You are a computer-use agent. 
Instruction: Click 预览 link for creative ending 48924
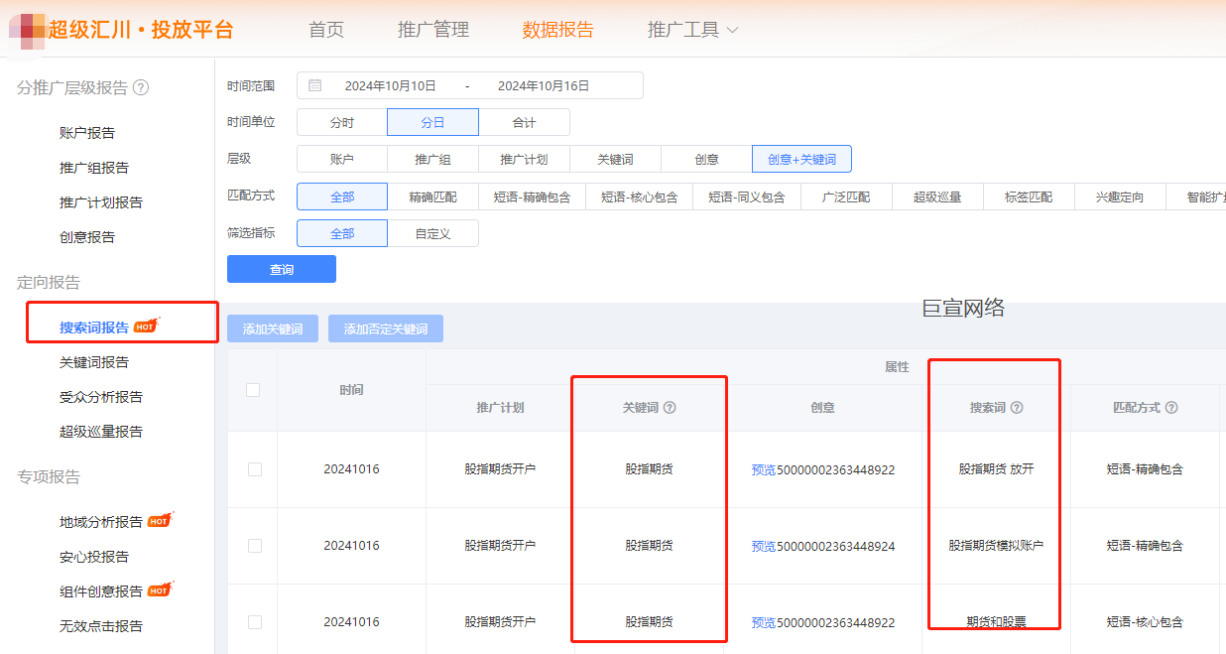point(764,546)
